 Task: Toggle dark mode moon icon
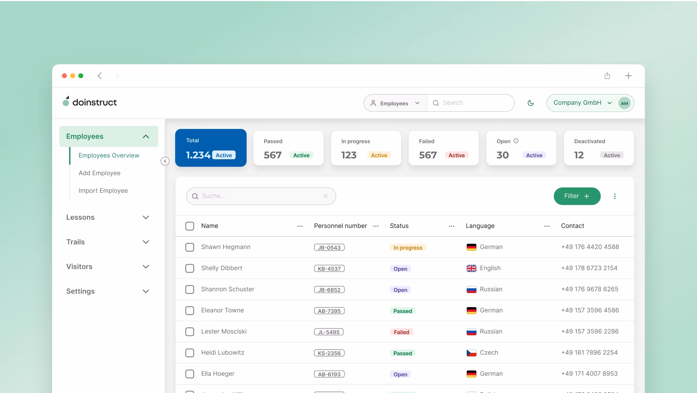(x=530, y=103)
